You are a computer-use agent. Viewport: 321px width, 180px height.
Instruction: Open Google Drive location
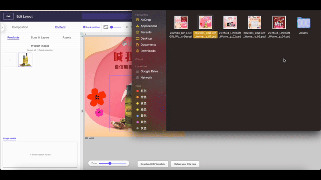[x=147, y=72]
